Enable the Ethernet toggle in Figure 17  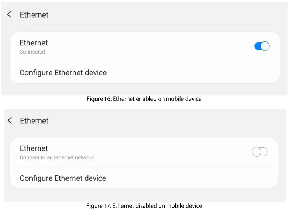(260, 152)
